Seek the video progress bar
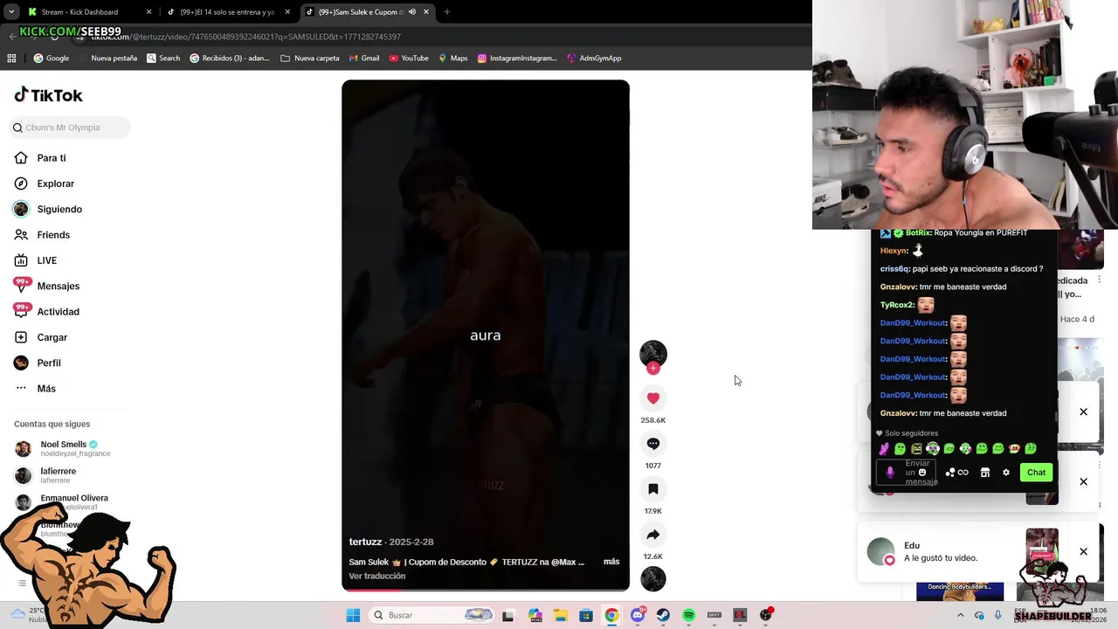 [x=486, y=590]
